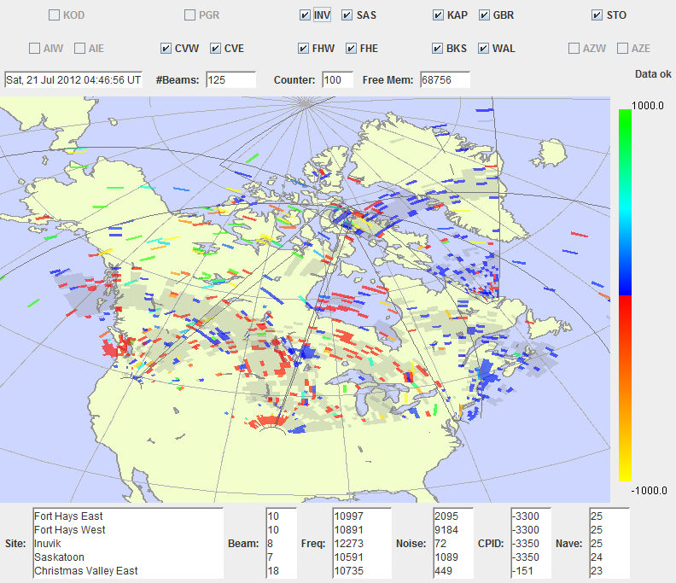Enable the AZE radar checkbox
Screen dimensions: 676x583
(622, 49)
